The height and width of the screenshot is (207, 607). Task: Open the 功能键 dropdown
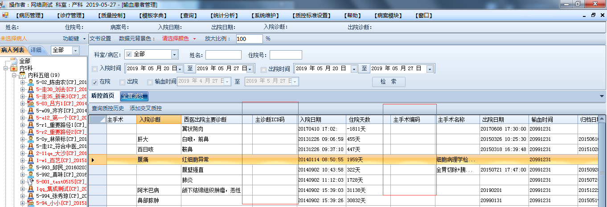click(74, 39)
